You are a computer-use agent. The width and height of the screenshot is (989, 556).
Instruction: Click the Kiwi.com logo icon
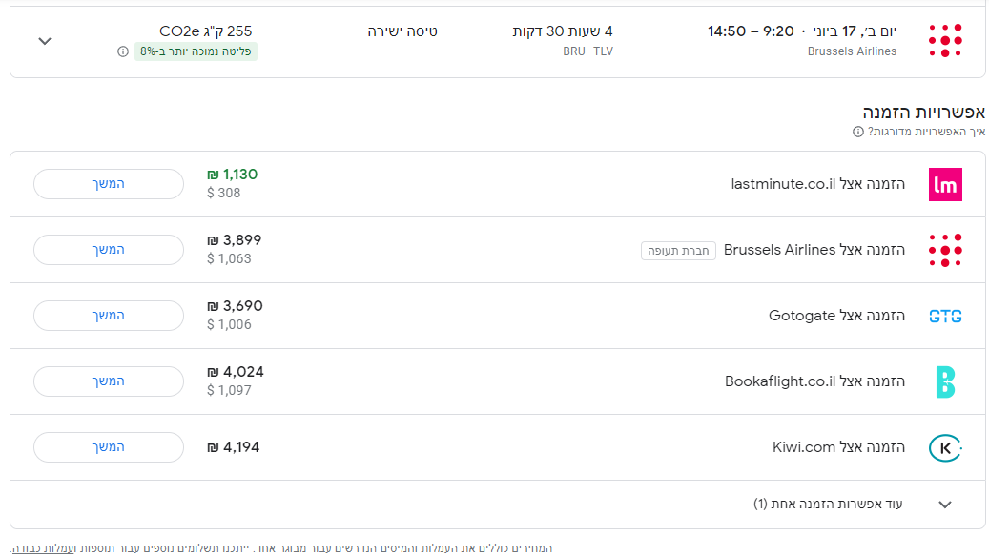[944, 447]
